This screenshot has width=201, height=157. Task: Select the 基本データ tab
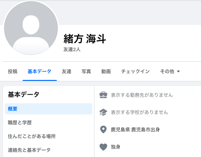click(40, 71)
